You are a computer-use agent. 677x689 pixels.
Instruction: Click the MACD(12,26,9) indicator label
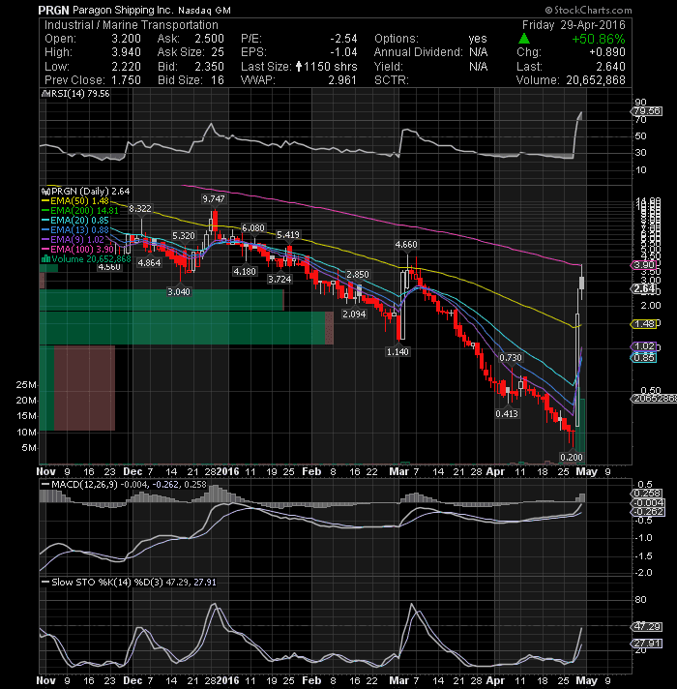coord(85,484)
